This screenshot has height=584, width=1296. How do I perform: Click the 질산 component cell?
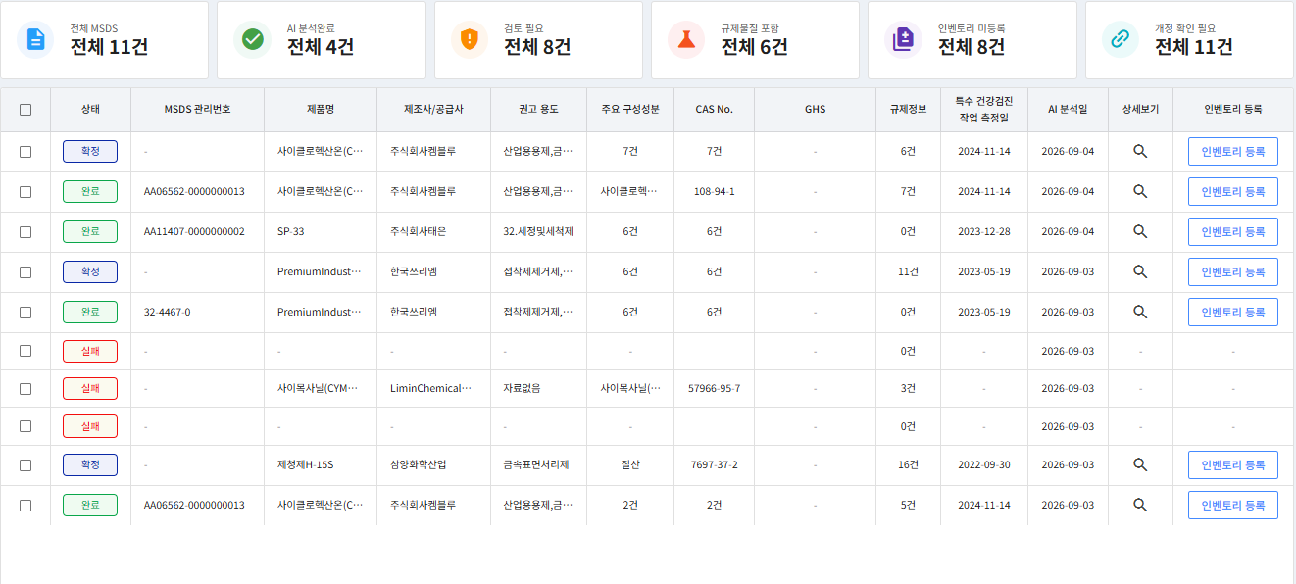coord(630,465)
